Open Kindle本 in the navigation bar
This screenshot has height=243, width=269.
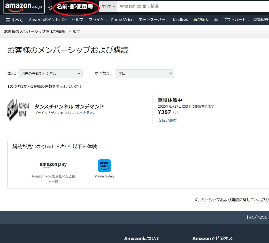click(180, 20)
